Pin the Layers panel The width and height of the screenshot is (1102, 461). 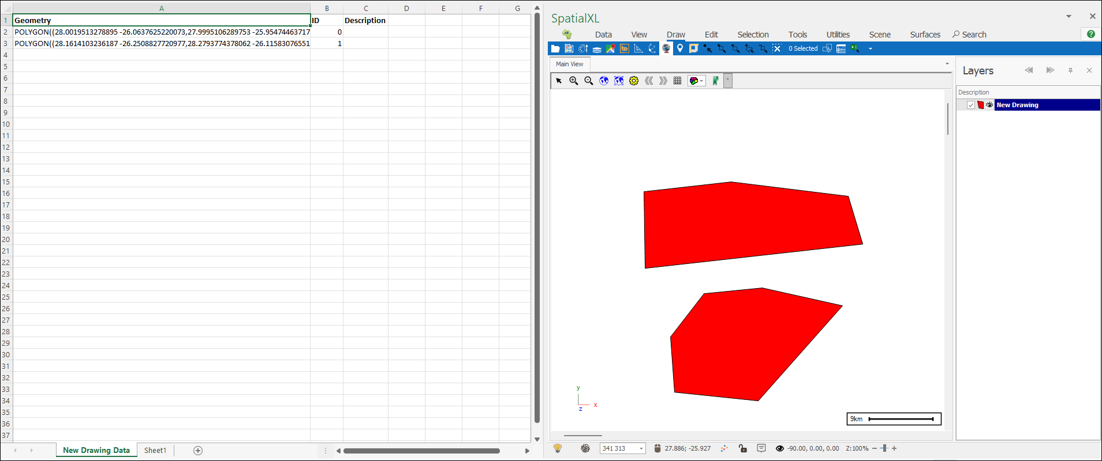pos(1070,70)
